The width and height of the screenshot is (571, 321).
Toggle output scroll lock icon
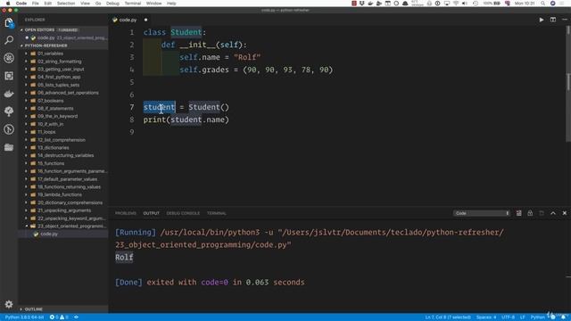(x=530, y=213)
